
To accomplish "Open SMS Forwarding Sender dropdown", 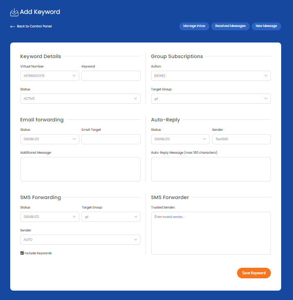I will coord(80,240).
